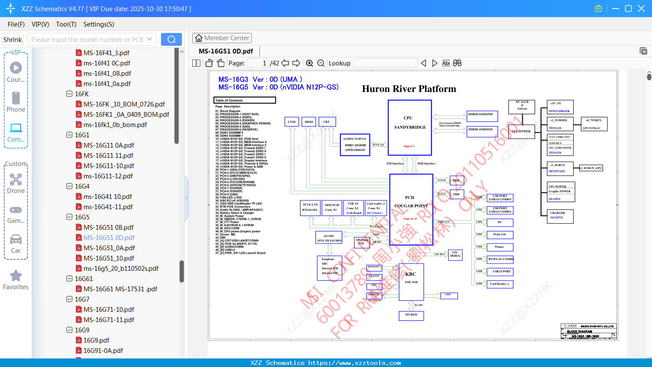
Task: Open MS-16G11 0A.pdf
Action: point(109,145)
